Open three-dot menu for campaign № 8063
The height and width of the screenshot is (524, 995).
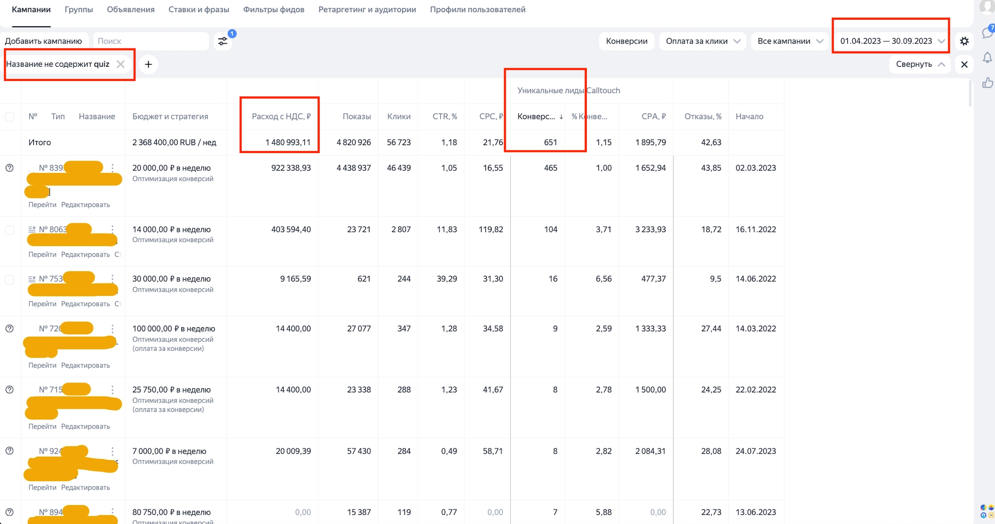pos(112,229)
